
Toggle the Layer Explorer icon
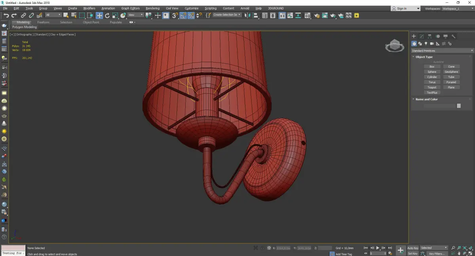pos(273,15)
